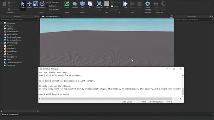Open the Lock dropdown arrow
214x120 pixels.
coord(118,6)
